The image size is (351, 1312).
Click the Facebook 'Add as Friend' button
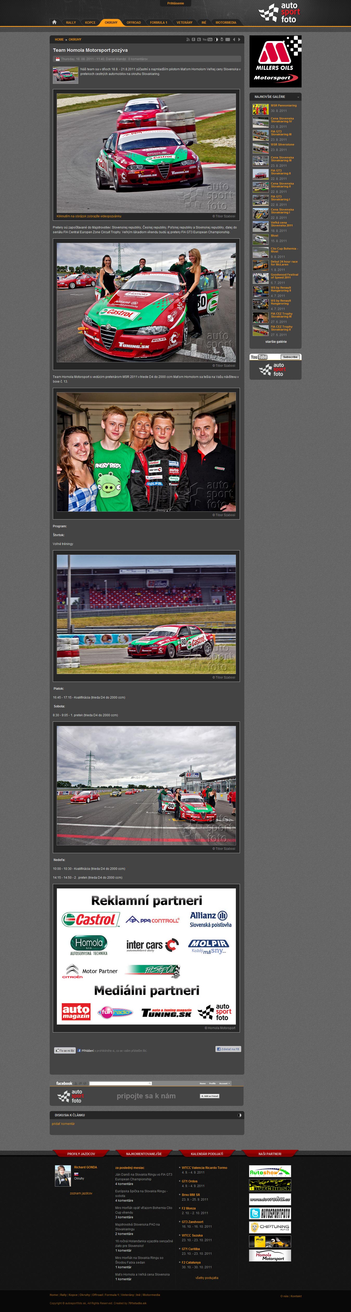pyautogui.click(x=209, y=1095)
